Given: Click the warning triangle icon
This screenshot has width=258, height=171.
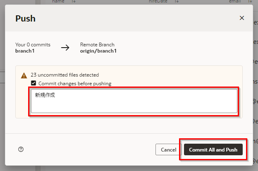Looking at the screenshot, I should pos(24,75).
